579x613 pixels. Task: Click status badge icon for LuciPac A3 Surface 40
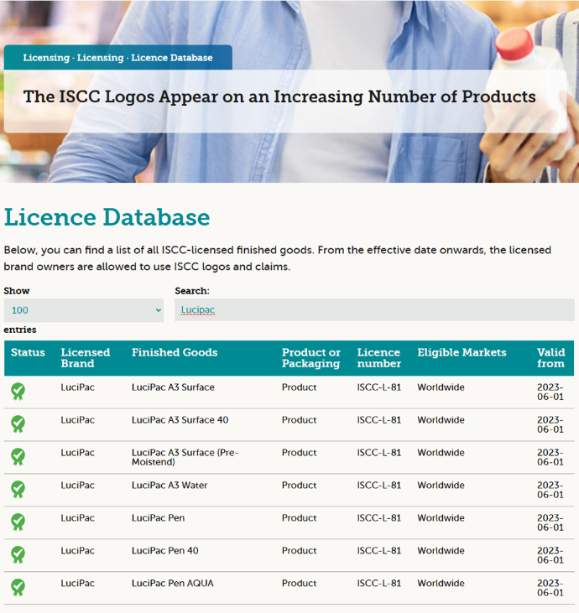(x=18, y=424)
